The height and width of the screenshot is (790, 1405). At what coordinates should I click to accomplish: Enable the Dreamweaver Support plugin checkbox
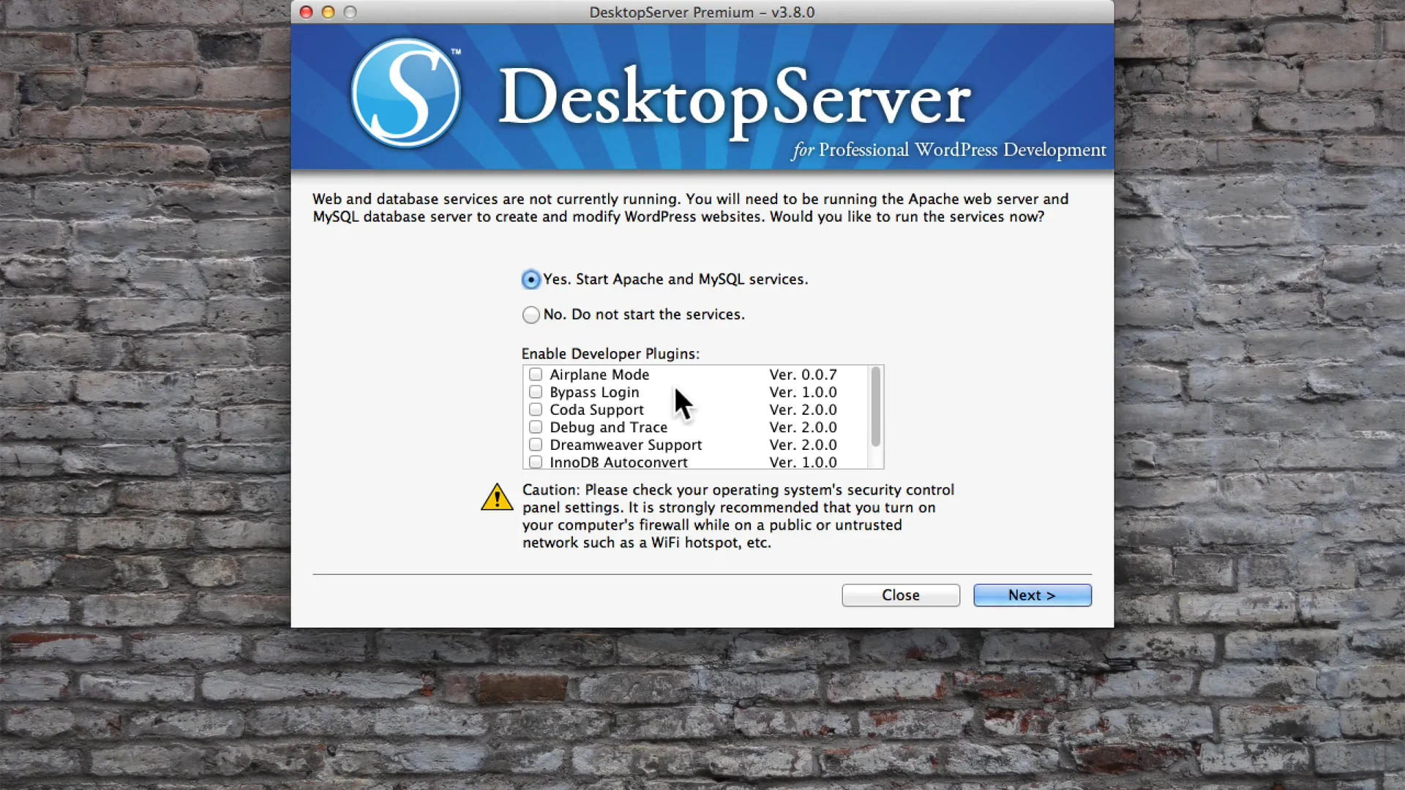536,445
